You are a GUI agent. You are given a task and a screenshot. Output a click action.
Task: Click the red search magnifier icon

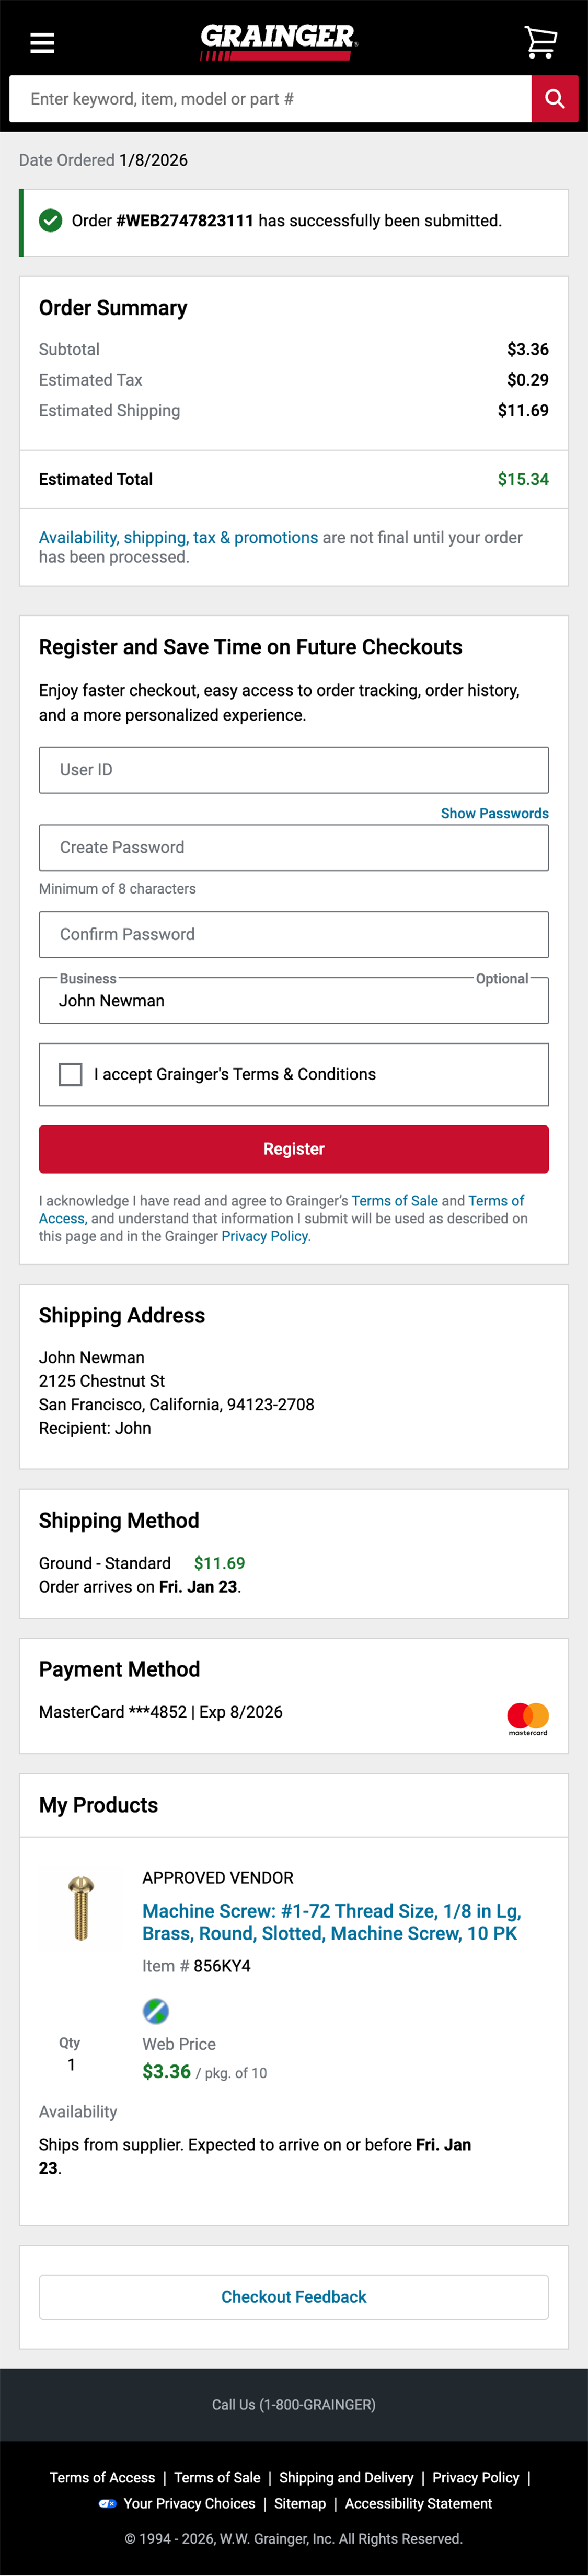click(x=554, y=98)
